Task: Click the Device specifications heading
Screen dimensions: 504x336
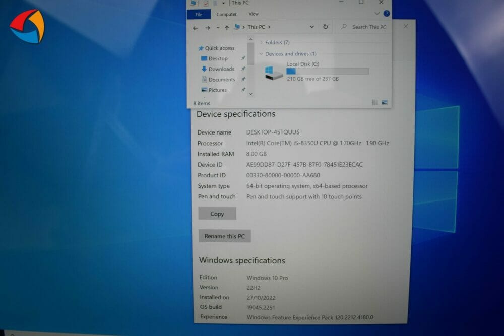Action: pos(236,114)
